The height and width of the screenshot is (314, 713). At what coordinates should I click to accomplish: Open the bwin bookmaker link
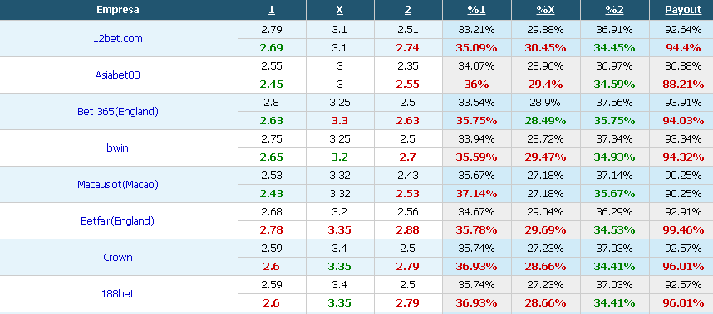pos(118,147)
